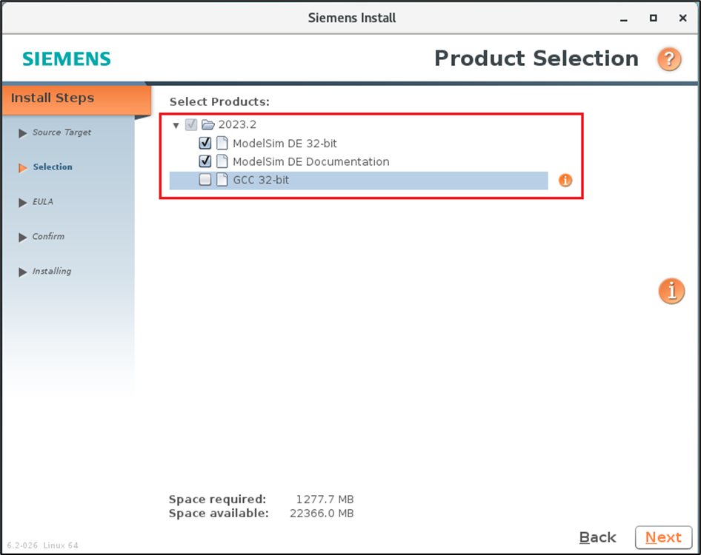This screenshot has height=555, width=701.
Task: Collapse the 2023.2 tree node
Action: click(x=176, y=126)
